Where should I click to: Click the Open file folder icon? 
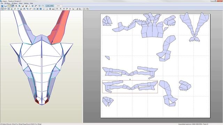[x=2, y=6]
